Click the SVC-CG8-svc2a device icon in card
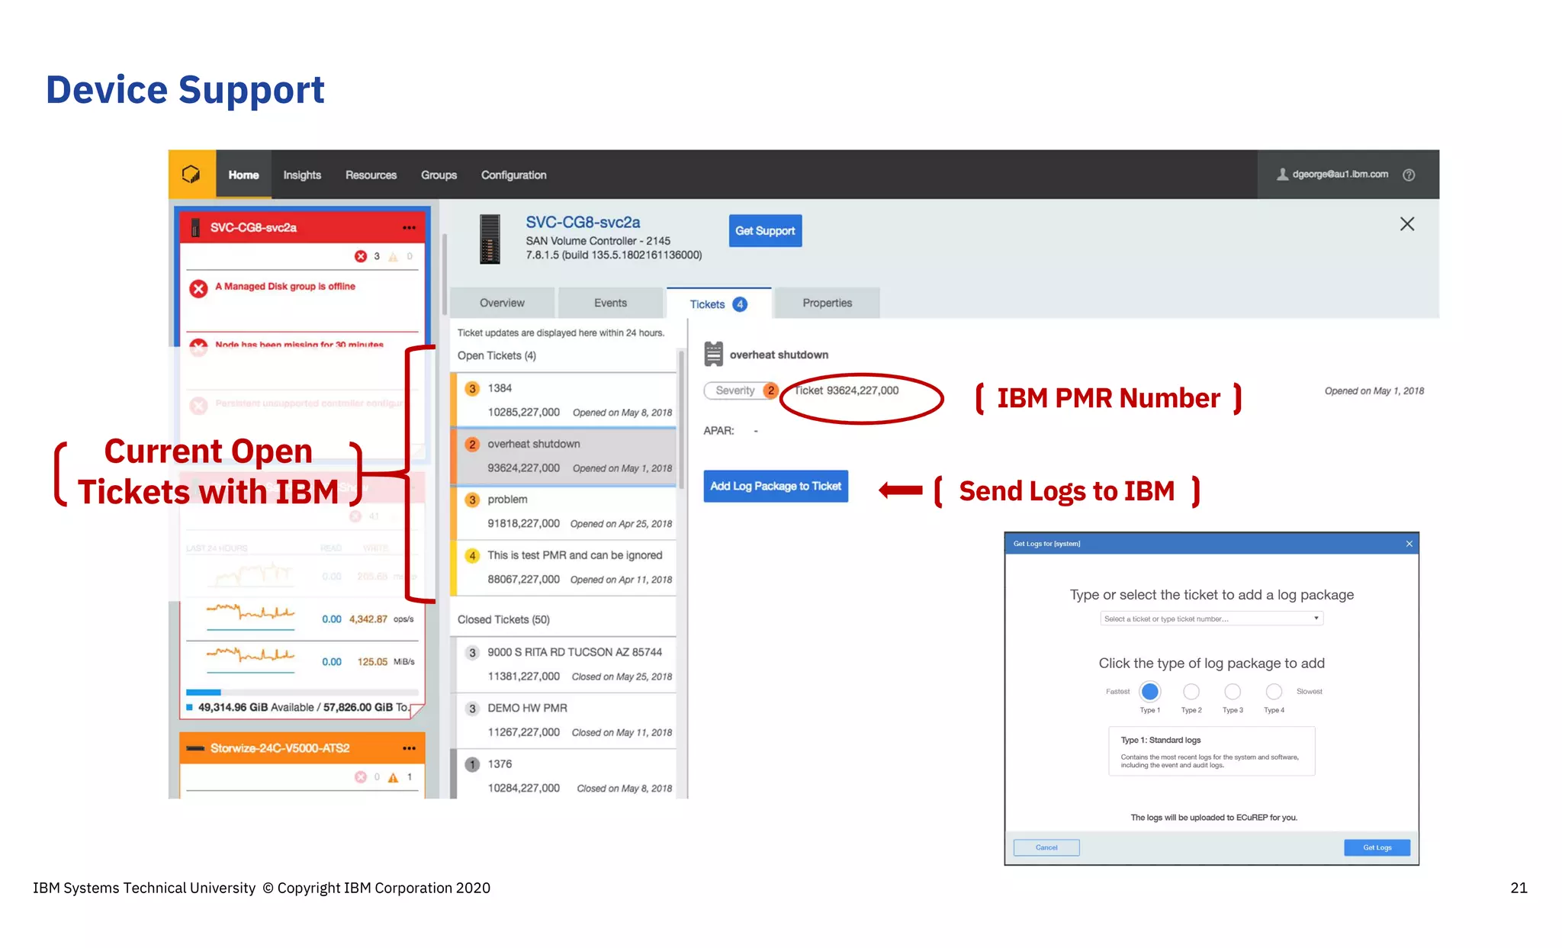The height and width of the screenshot is (948, 1562). point(195,227)
